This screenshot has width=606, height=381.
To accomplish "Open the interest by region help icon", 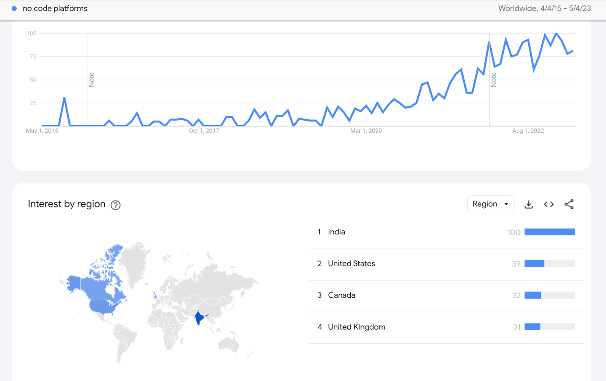I will [116, 205].
